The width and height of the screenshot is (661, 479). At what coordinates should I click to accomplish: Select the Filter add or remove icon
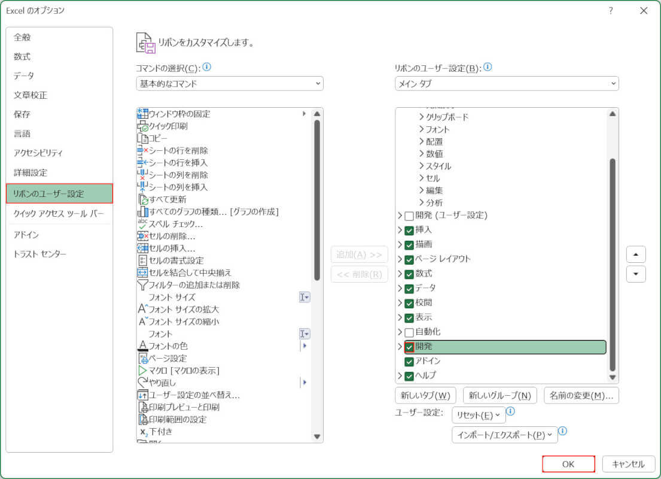[x=142, y=285]
